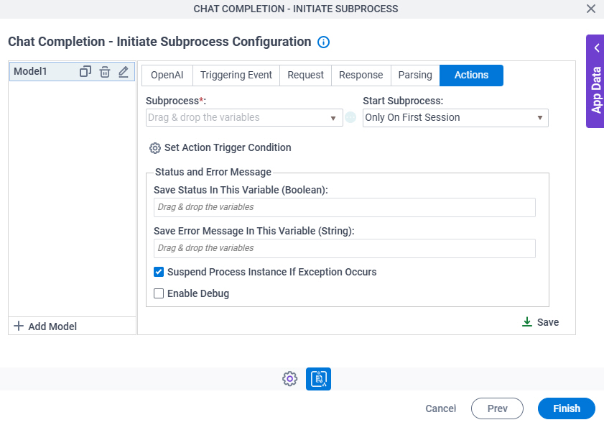Go to the Parsing tab

tap(415, 76)
